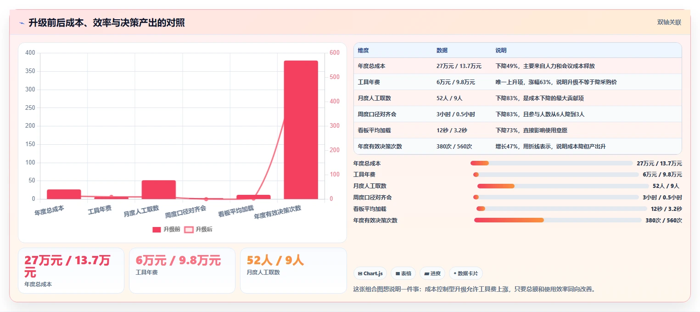Click the 维度 table column header
This screenshot has width=700, height=312.
click(364, 51)
